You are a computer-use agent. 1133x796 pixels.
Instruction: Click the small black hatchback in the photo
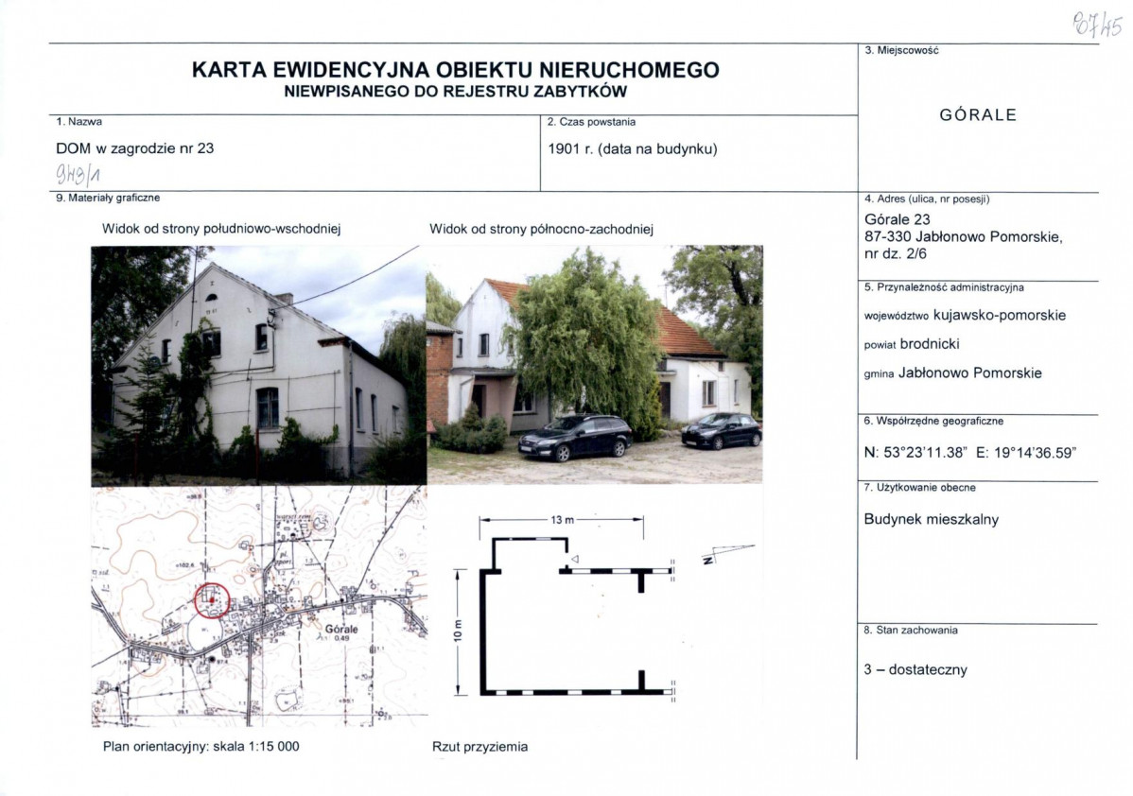point(722,430)
